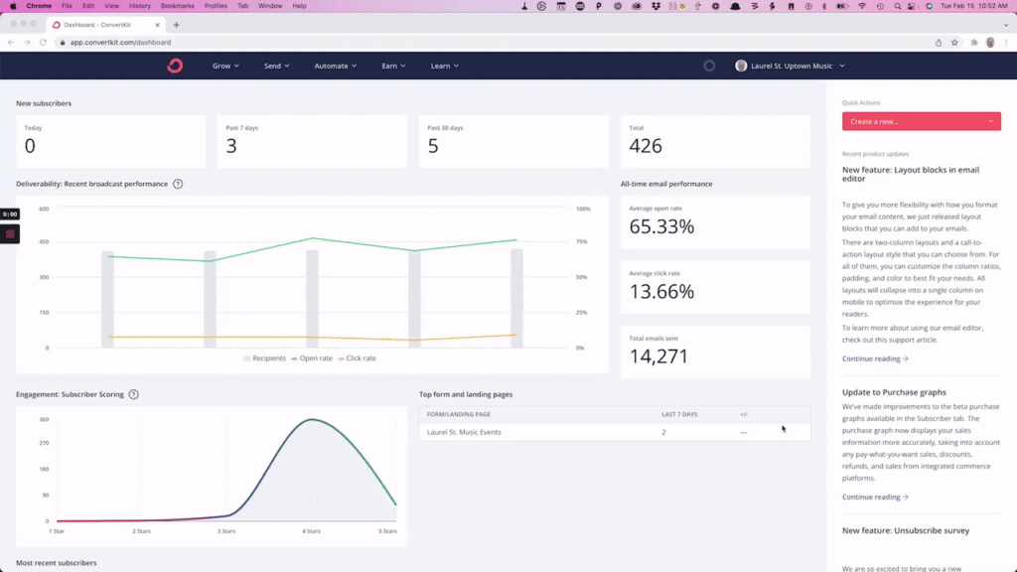Click the Today new subscribers card
This screenshot has height=572, width=1017.
(x=110, y=141)
